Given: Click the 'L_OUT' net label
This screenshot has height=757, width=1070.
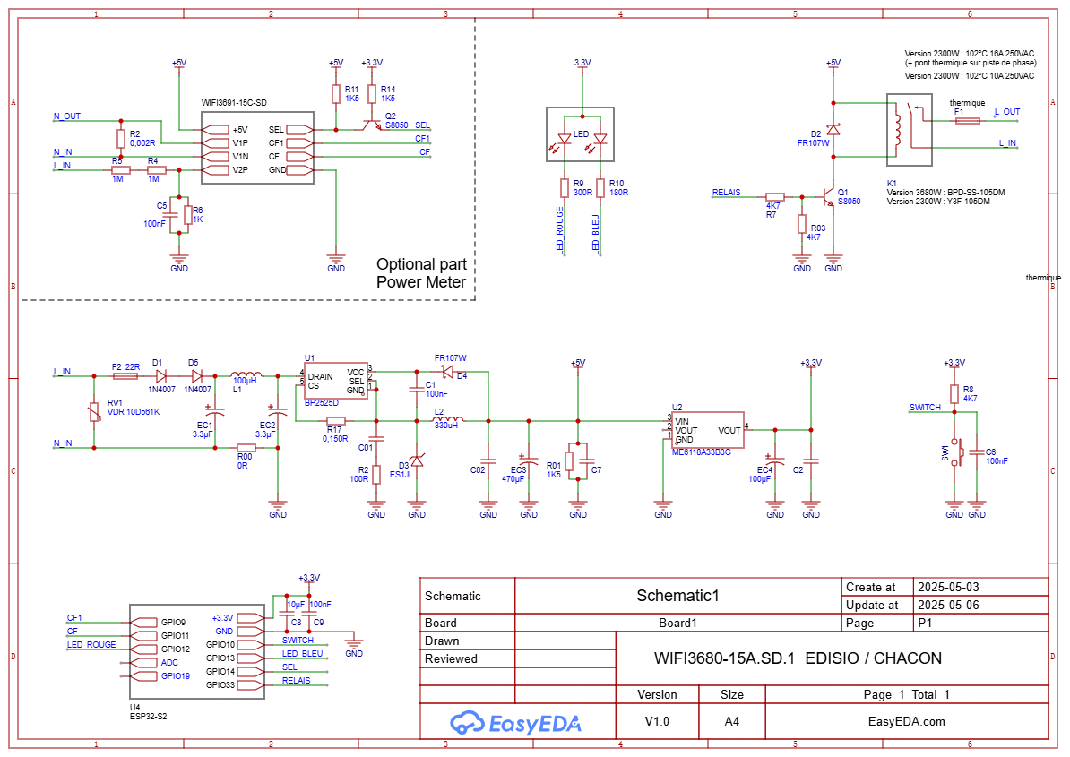Looking at the screenshot, I should 1006,112.
